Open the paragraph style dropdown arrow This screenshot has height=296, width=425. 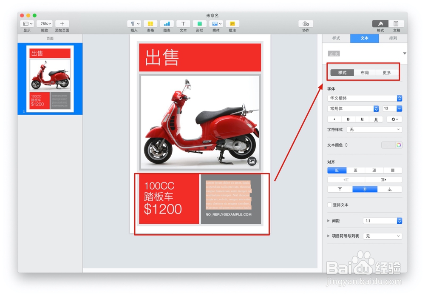405,54
